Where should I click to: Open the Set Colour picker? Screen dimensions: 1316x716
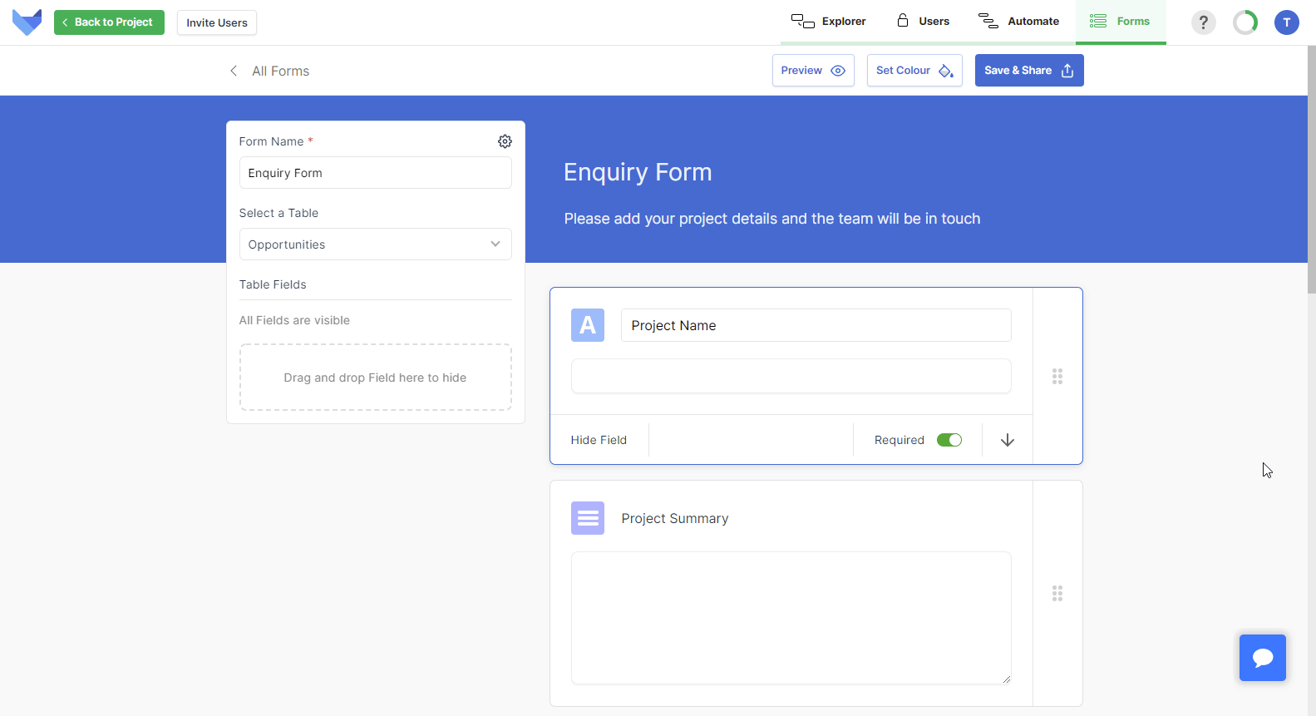[914, 71]
